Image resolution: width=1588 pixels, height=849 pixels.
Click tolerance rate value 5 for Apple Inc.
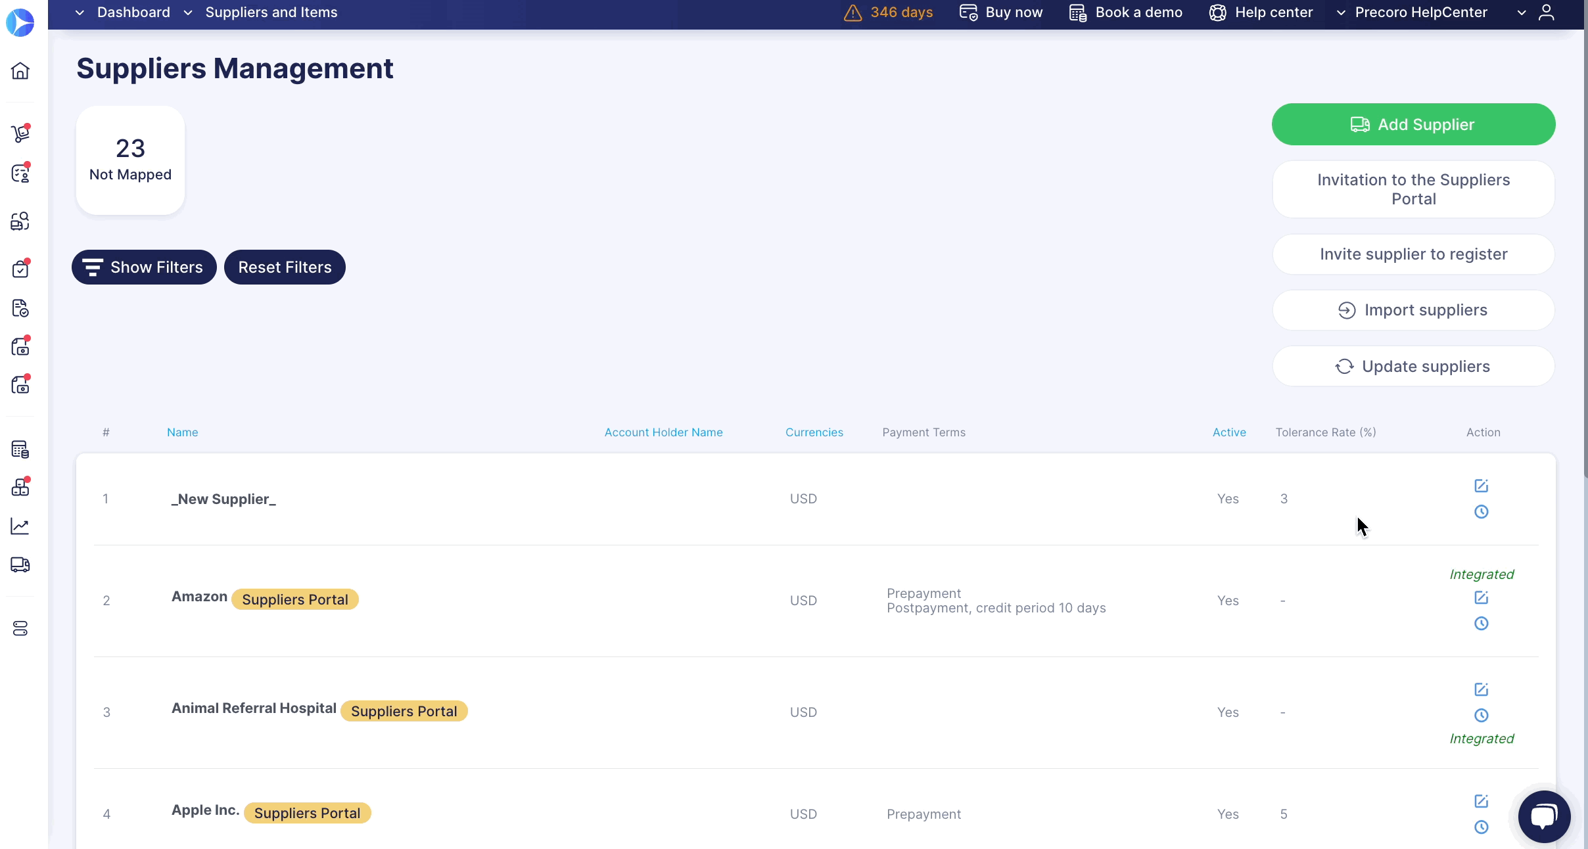tap(1284, 814)
